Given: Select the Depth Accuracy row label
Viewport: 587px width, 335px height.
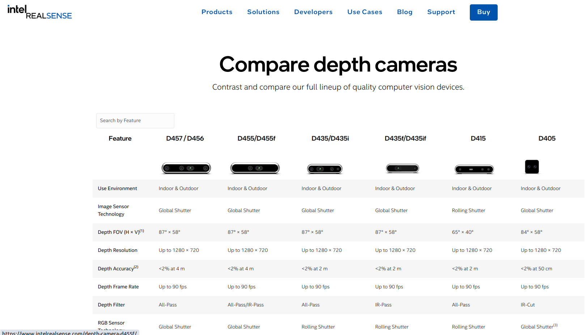Looking at the screenshot, I should (118, 269).
